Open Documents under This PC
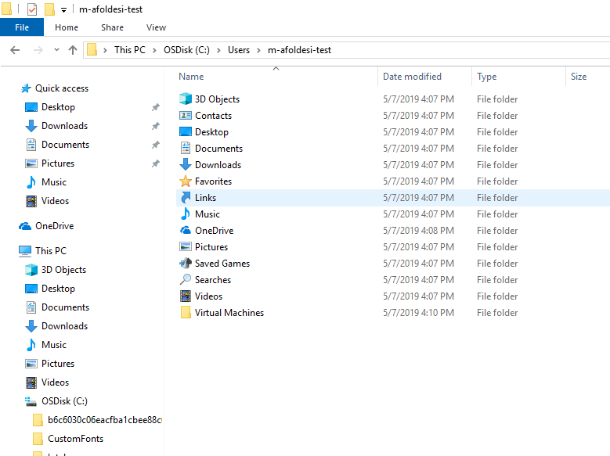Viewport: 610px width, 456px height. (x=65, y=307)
